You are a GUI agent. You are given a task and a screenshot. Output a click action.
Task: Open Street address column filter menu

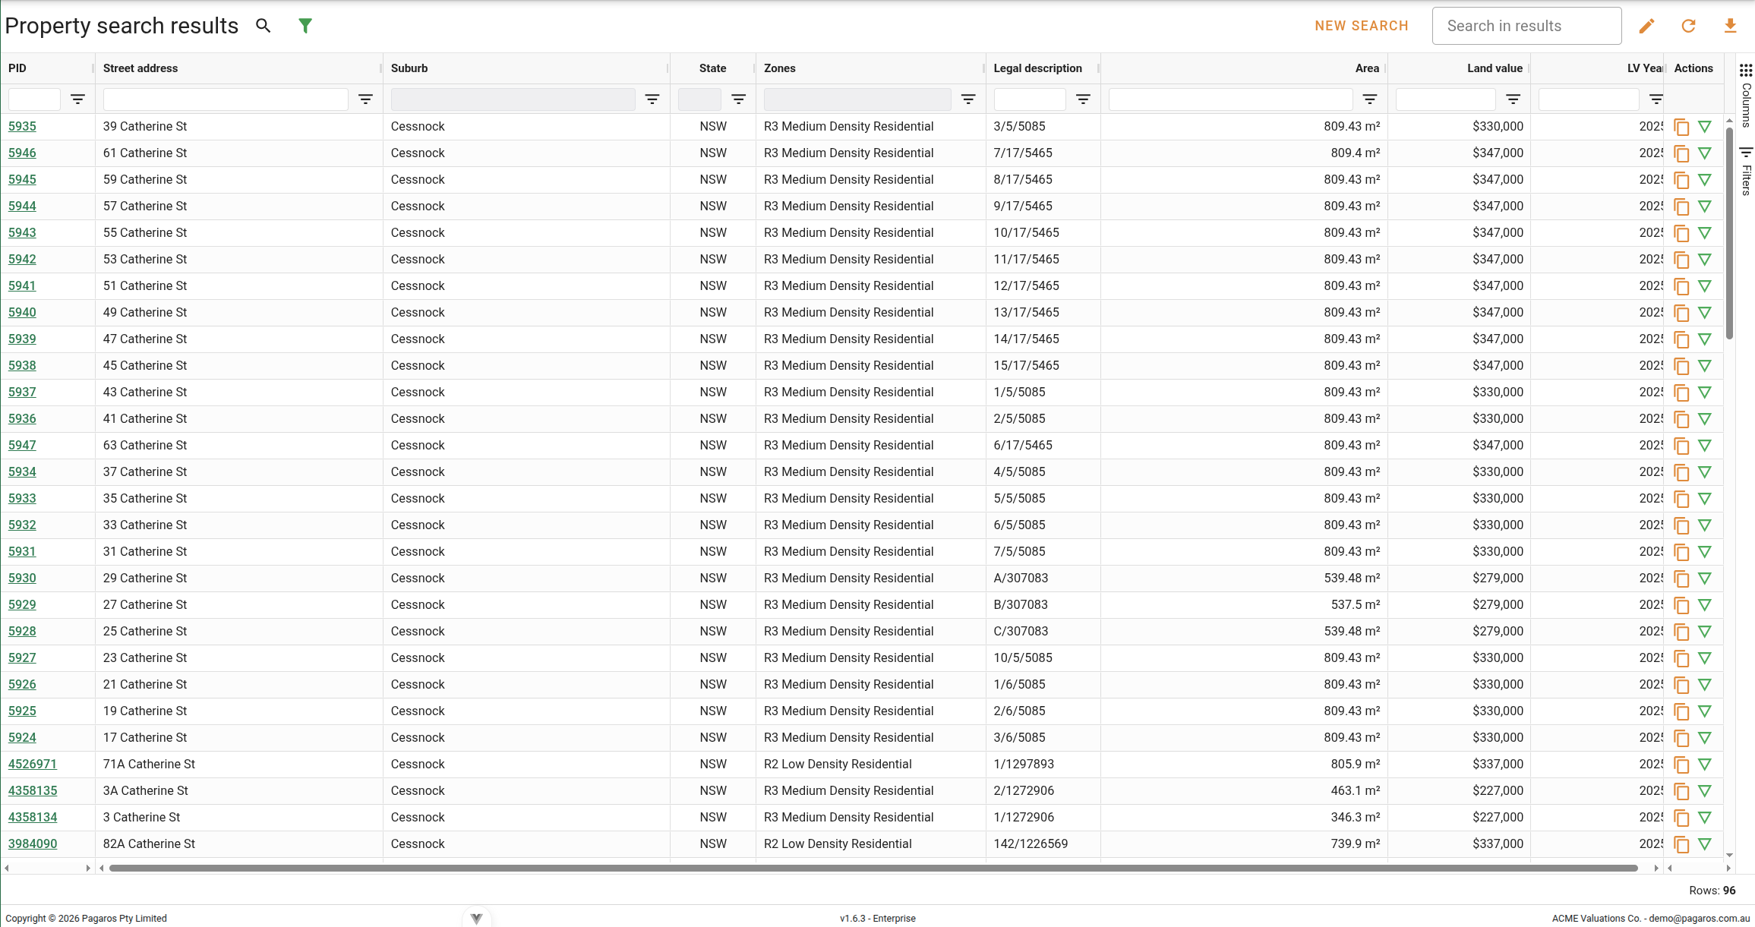pos(365,99)
